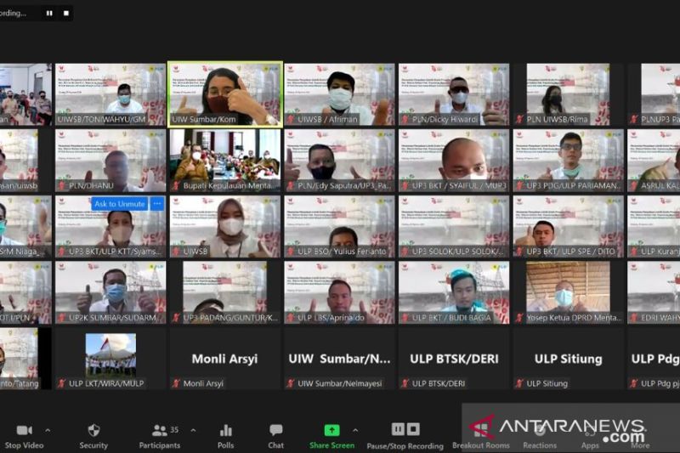Select the UIWSB/TONI WAHYU/GM video tile
680x453 pixels.
click(110, 94)
